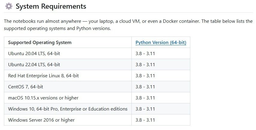Select the Windows 10, 64-bit Pro editions cell
Viewport: 256px width, 130px height.
[68, 109]
